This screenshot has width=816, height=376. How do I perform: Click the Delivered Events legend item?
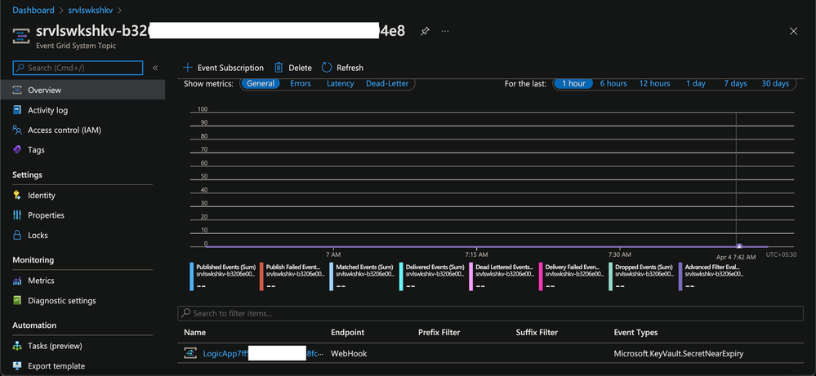coord(432,276)
